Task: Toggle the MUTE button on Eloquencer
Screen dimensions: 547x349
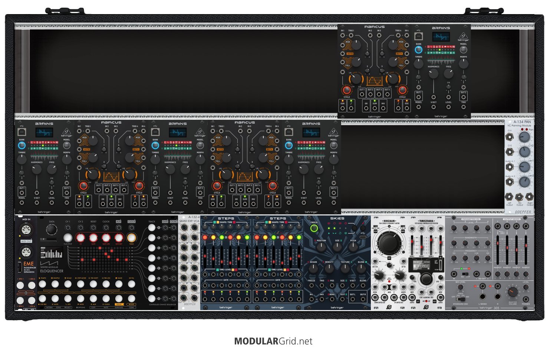Action: pos(55,299)
